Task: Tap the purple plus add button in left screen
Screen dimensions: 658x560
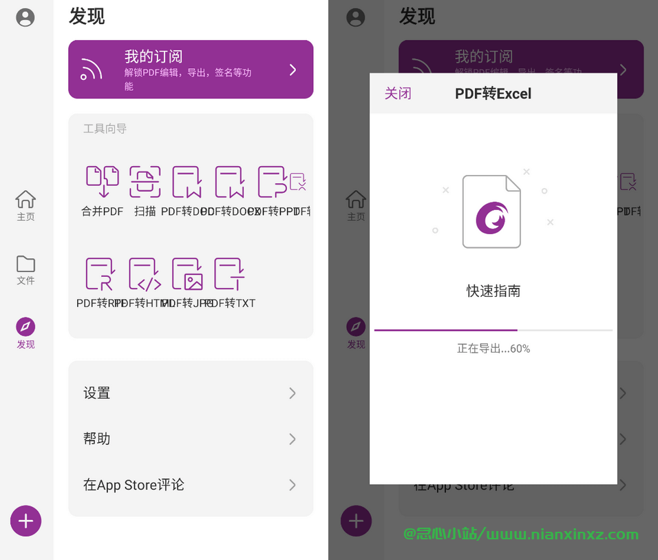Action: pos(25,521)
